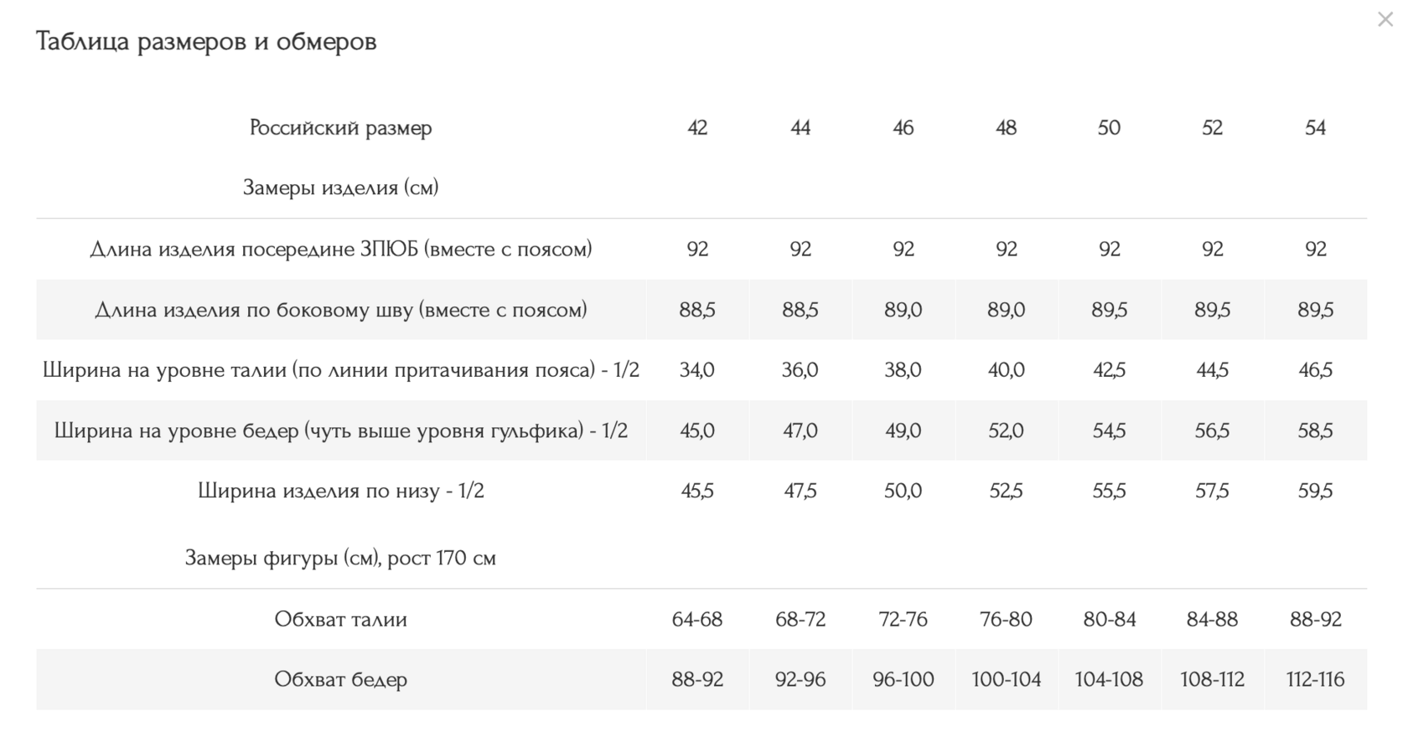This screenshot has height=742, width=1408.
Task: Click size 54 in the header row
Action: click(x=1315, y=128)
